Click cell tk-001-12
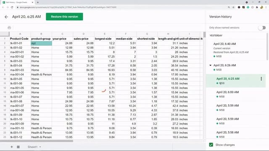269x151 pixels. [x=20, y=137]
